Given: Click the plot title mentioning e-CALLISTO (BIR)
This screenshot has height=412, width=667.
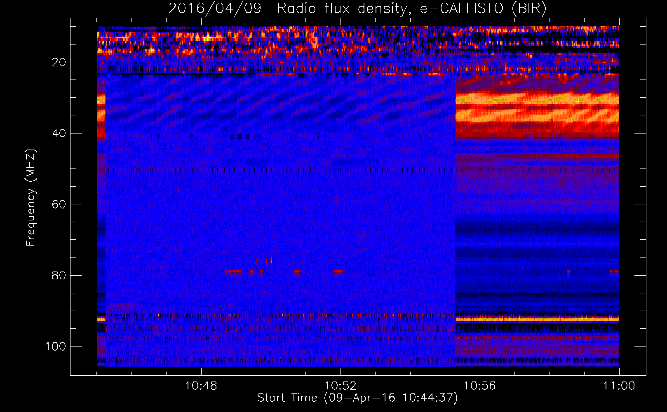Looking at the screenshot, I should point(357,9).
